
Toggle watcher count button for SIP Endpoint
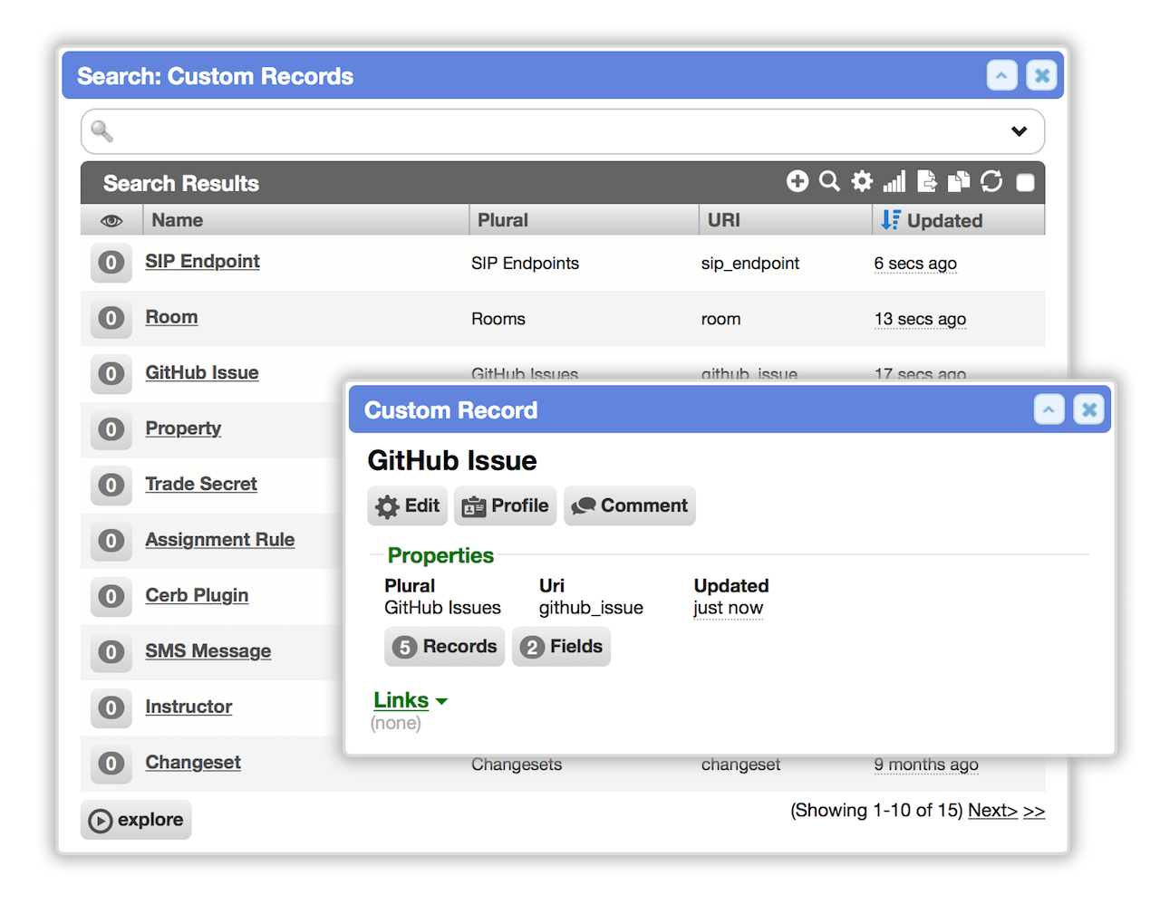pyautogui.click(x=111, y=263)
